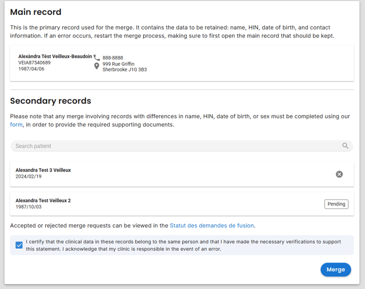
Task: Select the Alexandra Test 3 Veilleux record
Action: click(x=182, y=174)
